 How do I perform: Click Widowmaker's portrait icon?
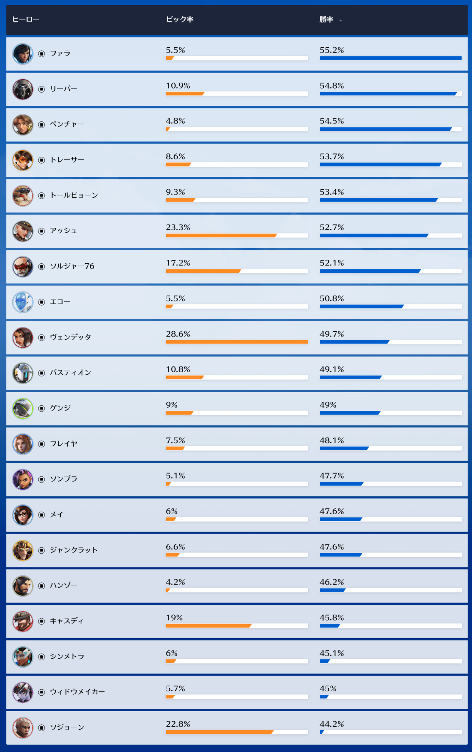[x=22, y=692]
